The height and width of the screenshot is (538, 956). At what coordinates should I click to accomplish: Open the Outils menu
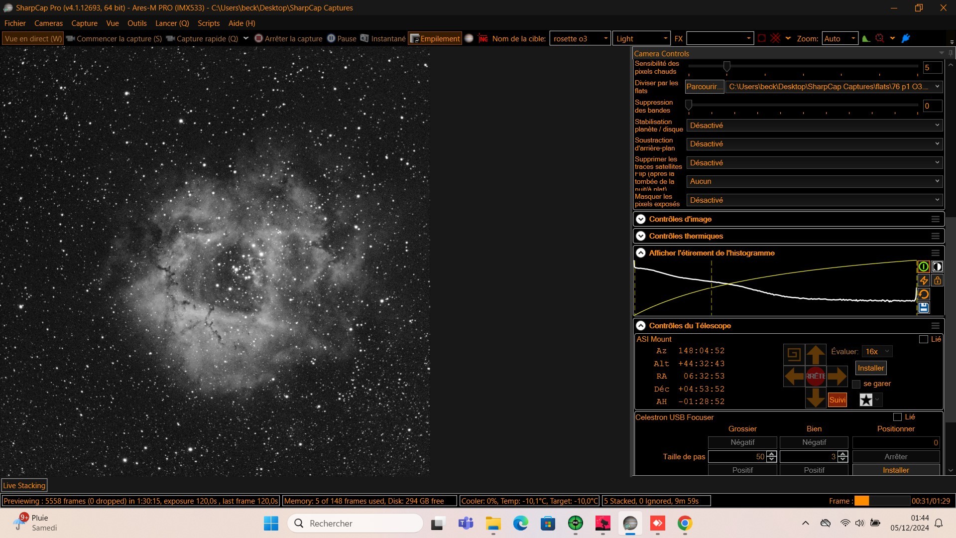click(x=137, y=23)
